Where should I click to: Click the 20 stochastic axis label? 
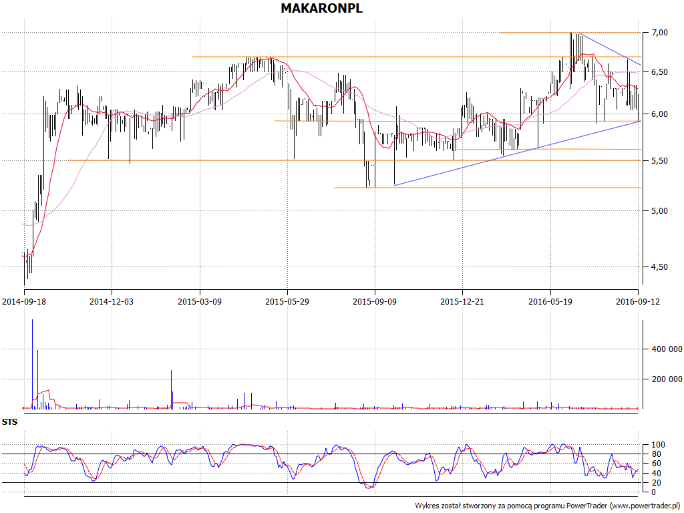[x=657, y=483]
